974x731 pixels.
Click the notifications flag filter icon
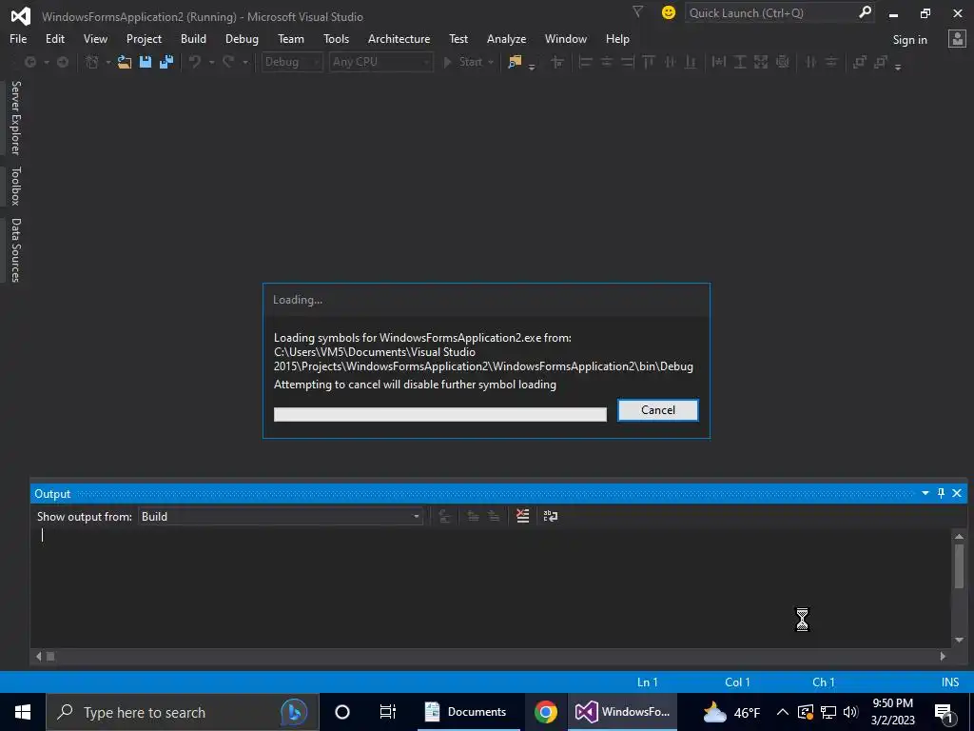(637, 11)
